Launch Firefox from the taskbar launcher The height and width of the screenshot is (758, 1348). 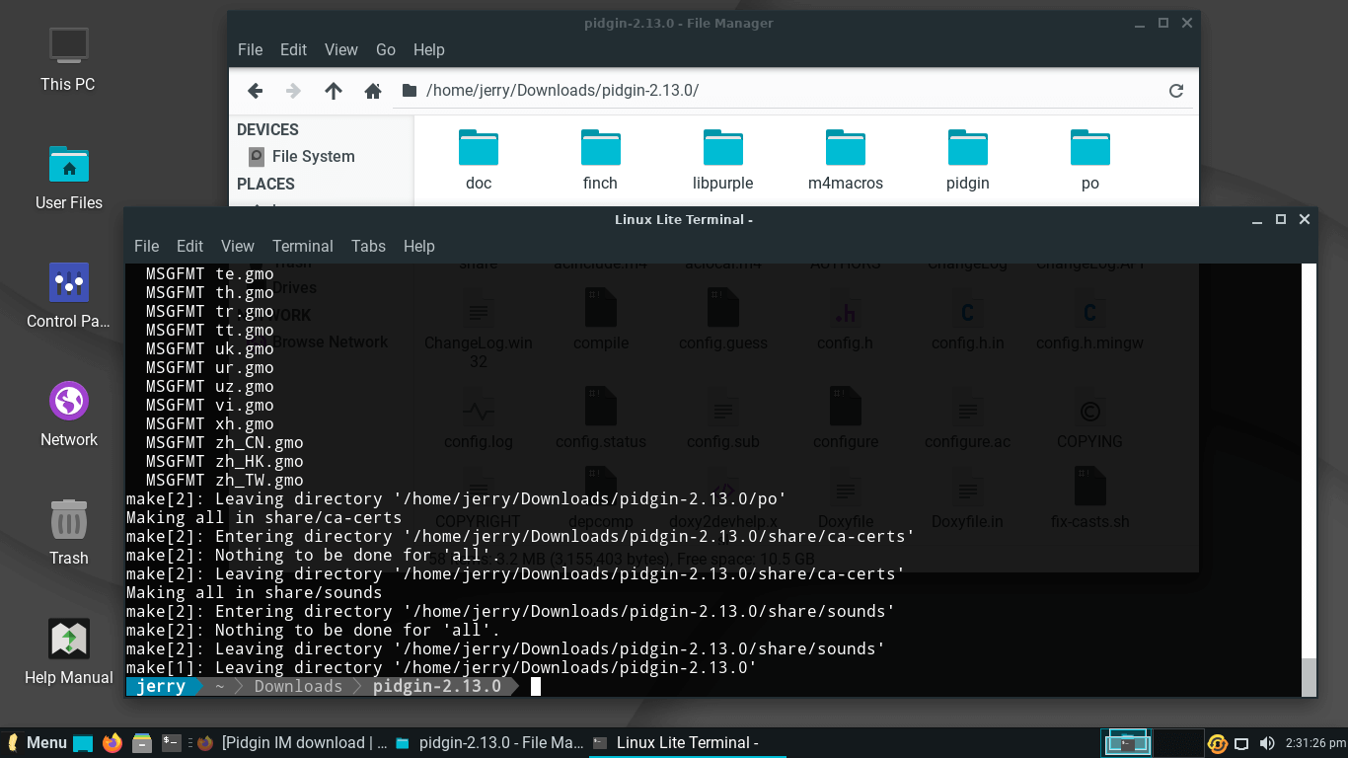[112, 742]
